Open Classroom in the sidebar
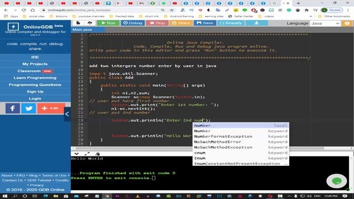This screenshot has height=199, width=354. coord(35,71)
